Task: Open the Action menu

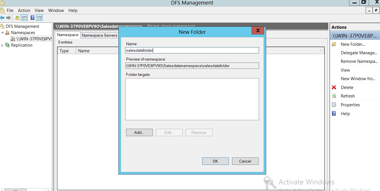Action: (24, 11)
